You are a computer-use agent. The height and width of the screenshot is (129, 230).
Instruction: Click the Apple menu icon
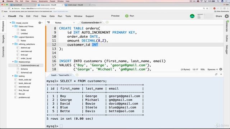[x=3, y=1]
